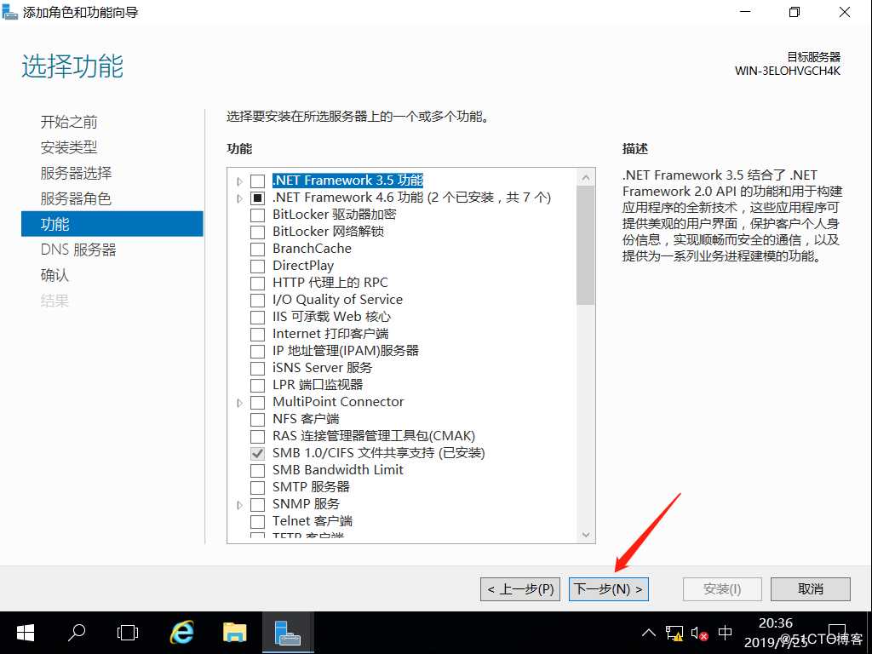Select the 功能 wizard step
Viewport: 872px width, 654px height.
click(112, 224)
